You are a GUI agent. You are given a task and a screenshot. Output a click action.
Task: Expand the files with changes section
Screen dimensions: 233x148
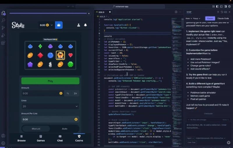click(208, 120)
